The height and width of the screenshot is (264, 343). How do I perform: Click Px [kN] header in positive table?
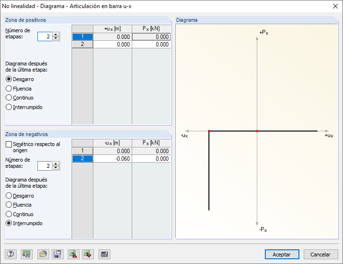point(152,29)
